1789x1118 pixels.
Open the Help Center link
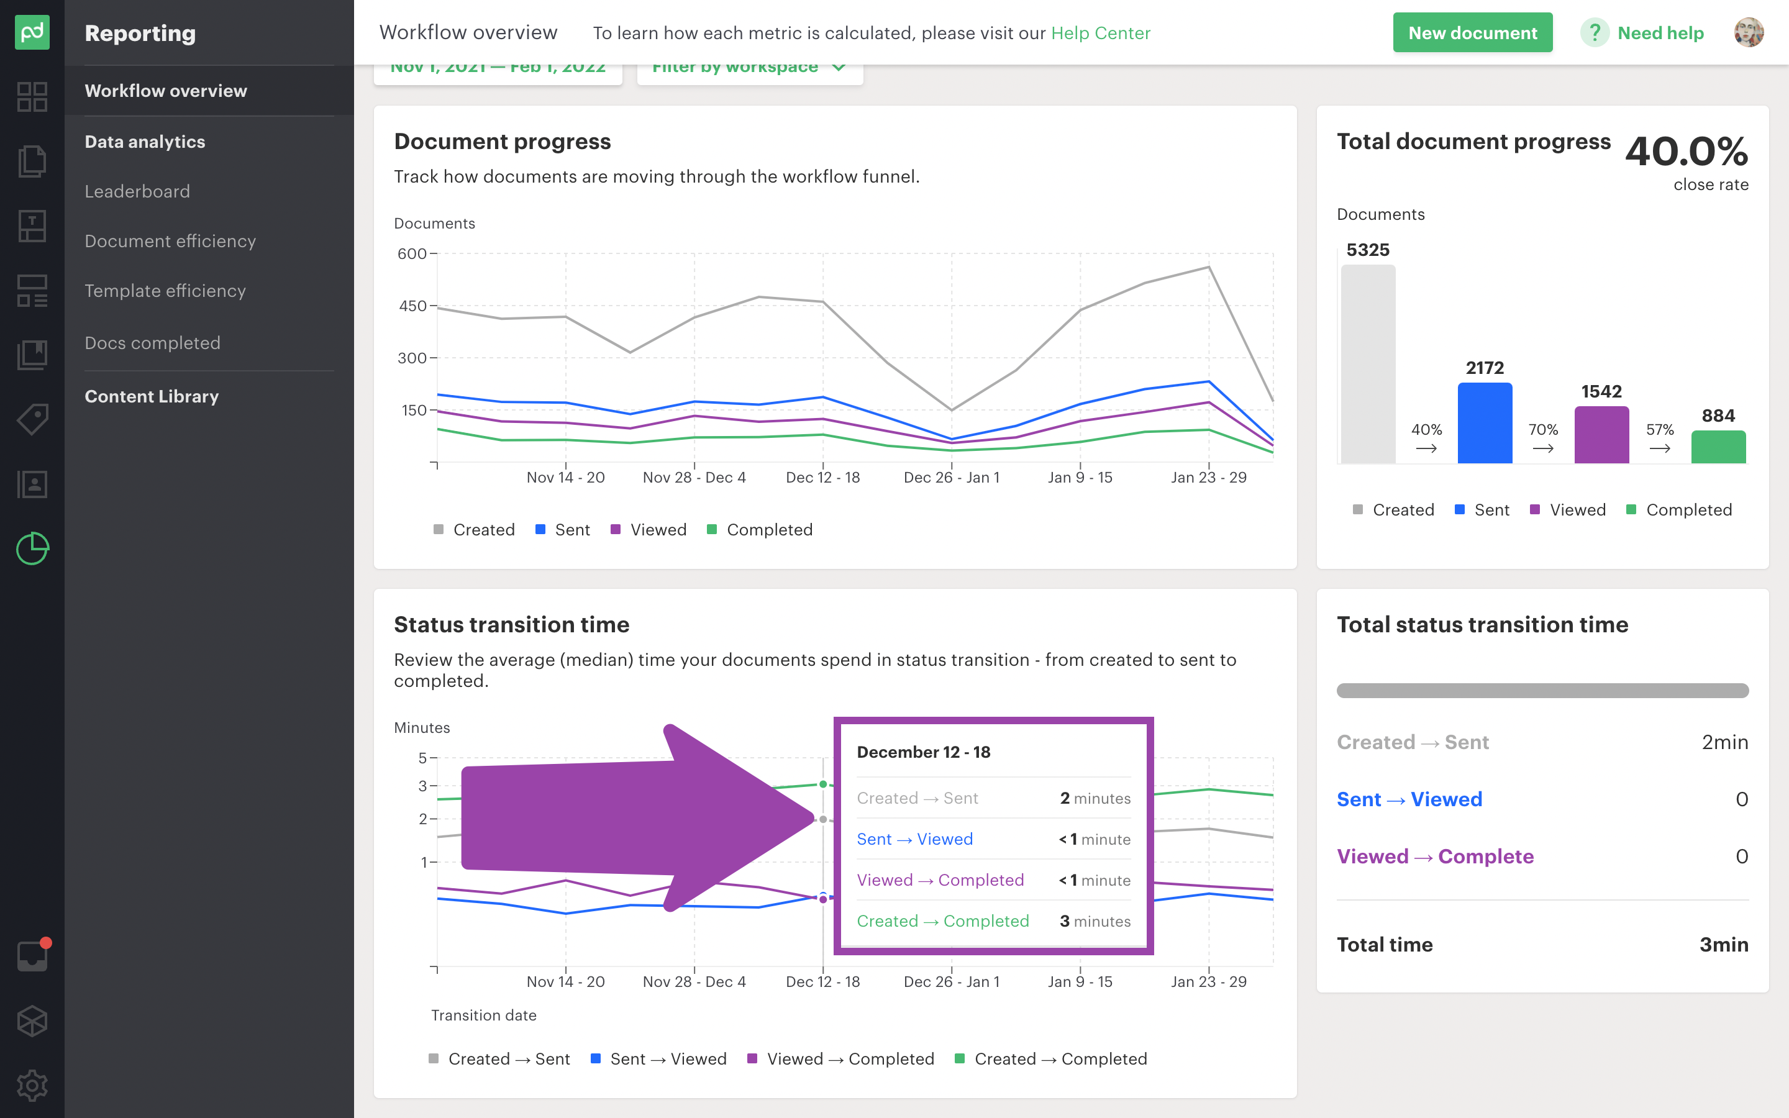click(x=1101, y=32)
